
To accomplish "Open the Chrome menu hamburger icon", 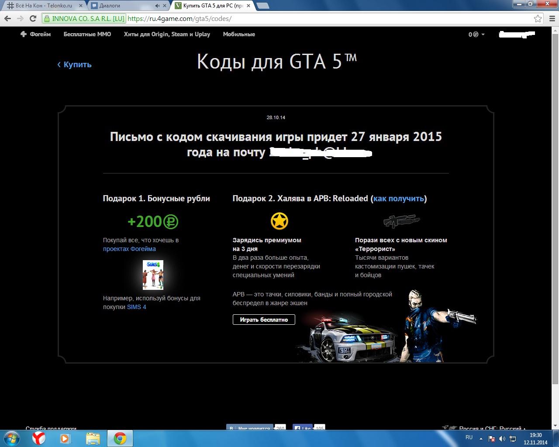I will click(552, 18).
